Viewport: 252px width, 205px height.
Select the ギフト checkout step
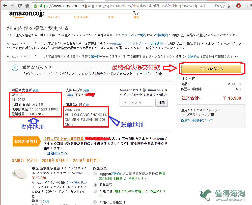[112, 17]
